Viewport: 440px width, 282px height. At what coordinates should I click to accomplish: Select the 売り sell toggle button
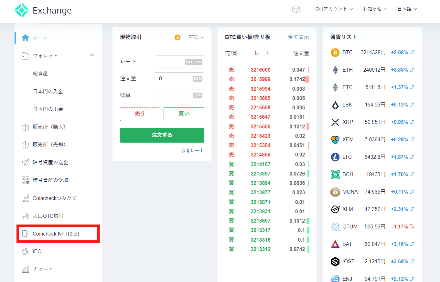tap(140, 114)
